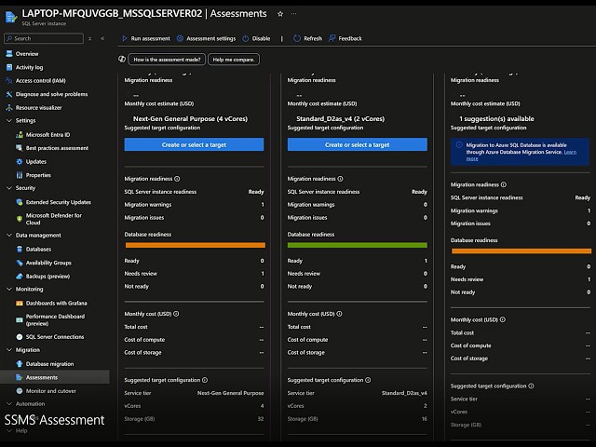Image resolution: width=596 pixels, height=447 pixels.
Task: Click the Run assessment button
Action: (146, 38)
